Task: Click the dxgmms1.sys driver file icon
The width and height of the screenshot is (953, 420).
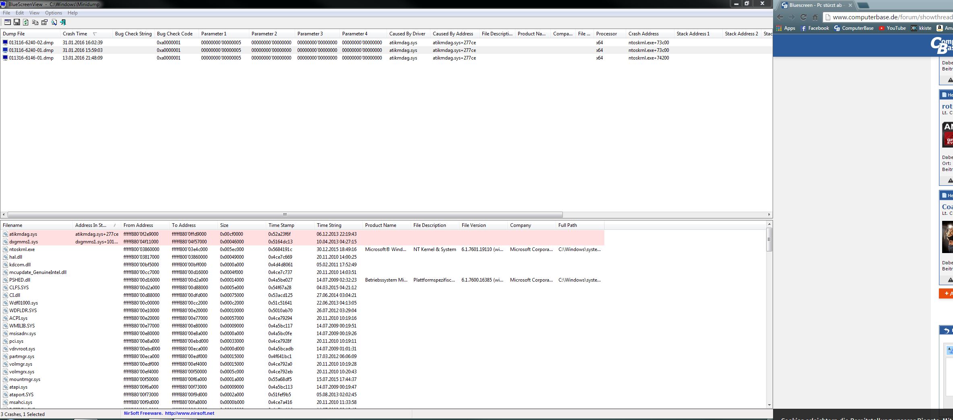Action: (x=6, y=242)
